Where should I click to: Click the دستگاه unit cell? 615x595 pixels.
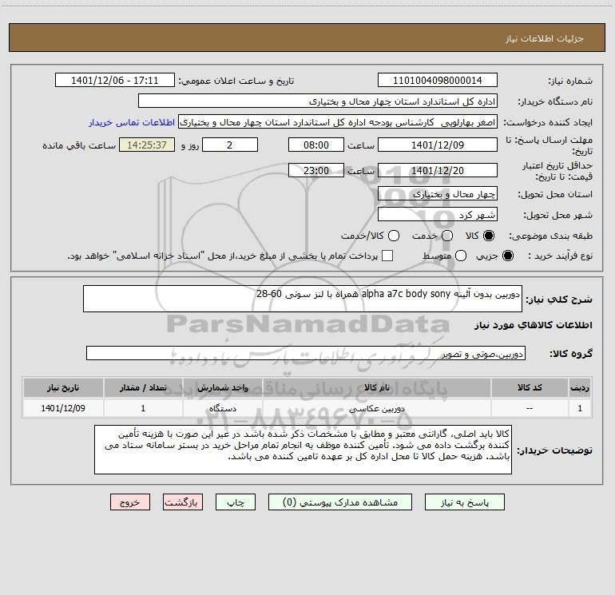point(222,408)
